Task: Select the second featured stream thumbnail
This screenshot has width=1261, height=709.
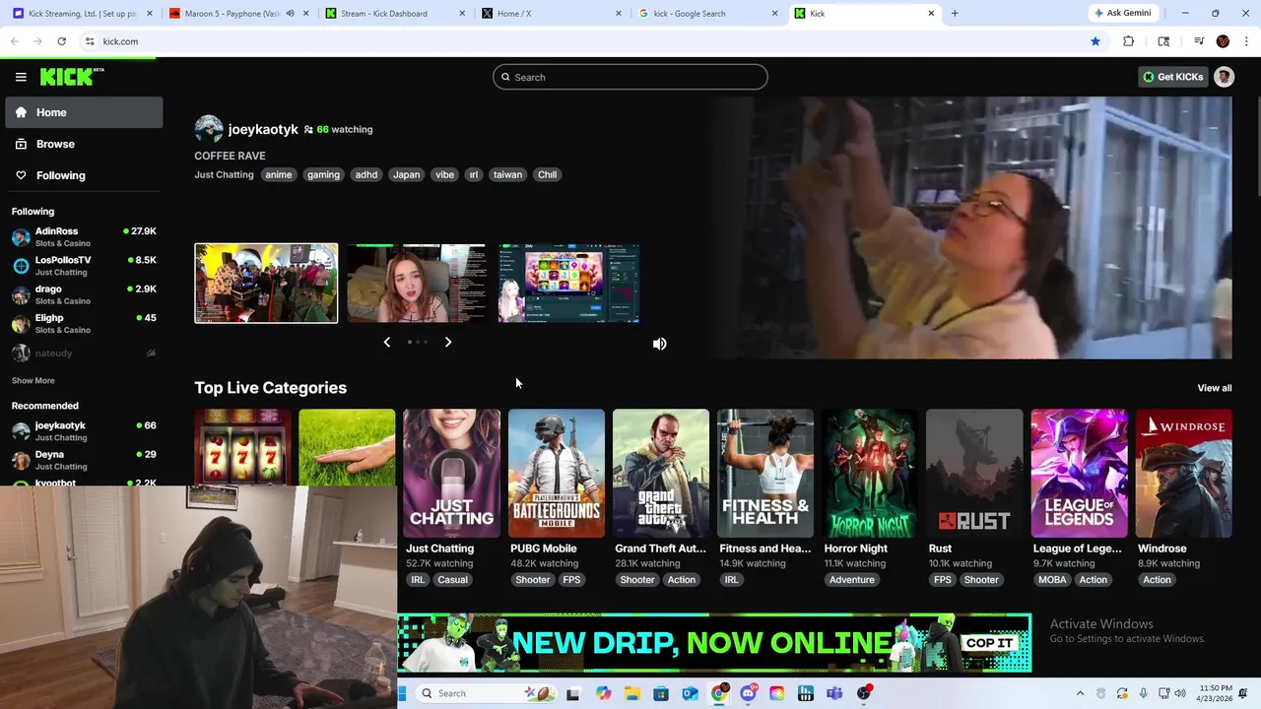Action: coord(417,284)
